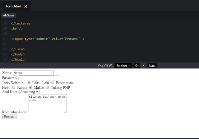Uncheck the Makan hobby checkbox
The height and width of the screenshot is (139, 199).
pos(30,87)
